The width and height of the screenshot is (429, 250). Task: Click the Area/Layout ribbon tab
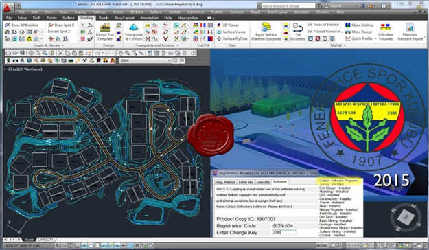124,18
